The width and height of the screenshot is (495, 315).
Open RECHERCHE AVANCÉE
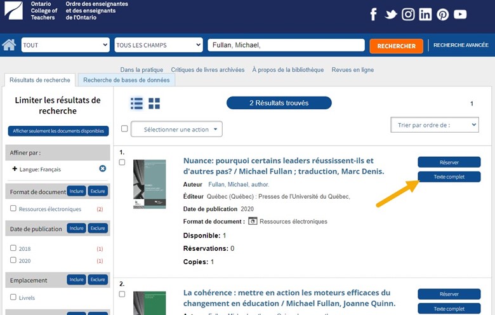pyautogui.click(x=461, y=45)
